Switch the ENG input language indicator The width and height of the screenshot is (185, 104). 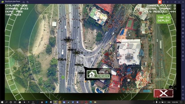pos(169,102)
